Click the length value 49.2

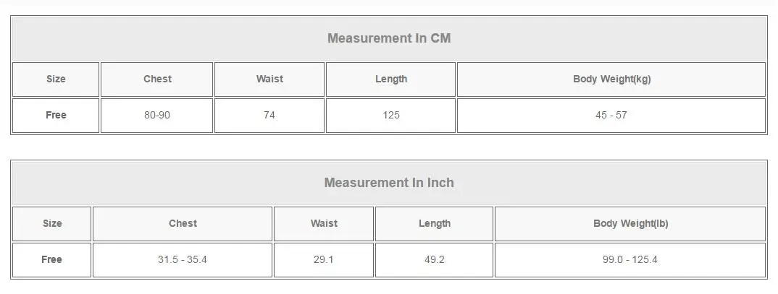pos(435,259)
